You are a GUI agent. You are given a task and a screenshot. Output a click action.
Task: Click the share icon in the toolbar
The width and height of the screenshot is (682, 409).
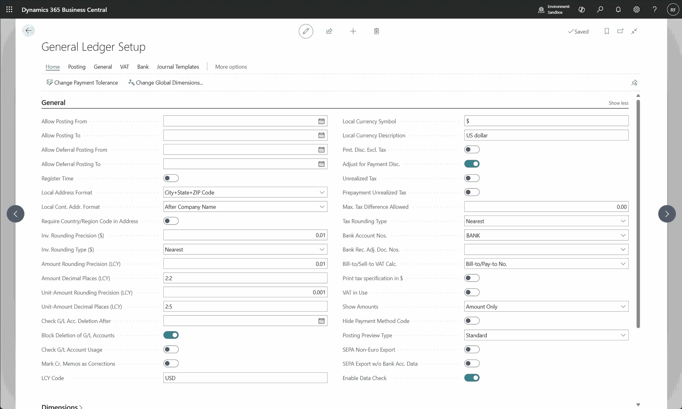329,31
